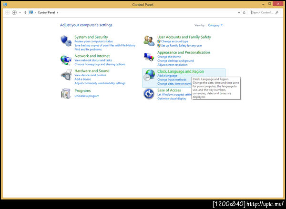Click Review your computer's status

point(93,41)
